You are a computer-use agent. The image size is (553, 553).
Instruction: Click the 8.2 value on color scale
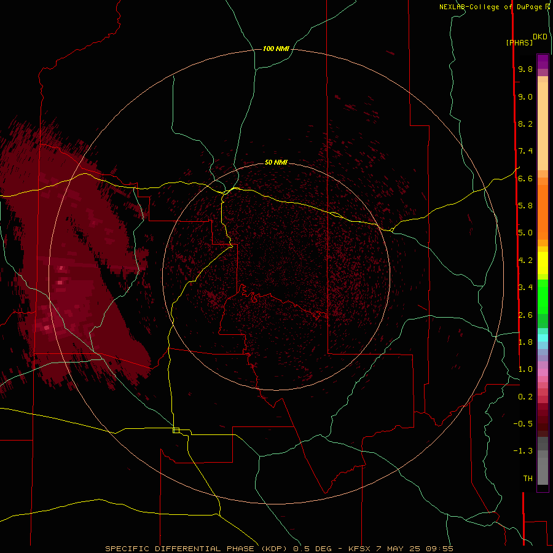tap(525, 124)
